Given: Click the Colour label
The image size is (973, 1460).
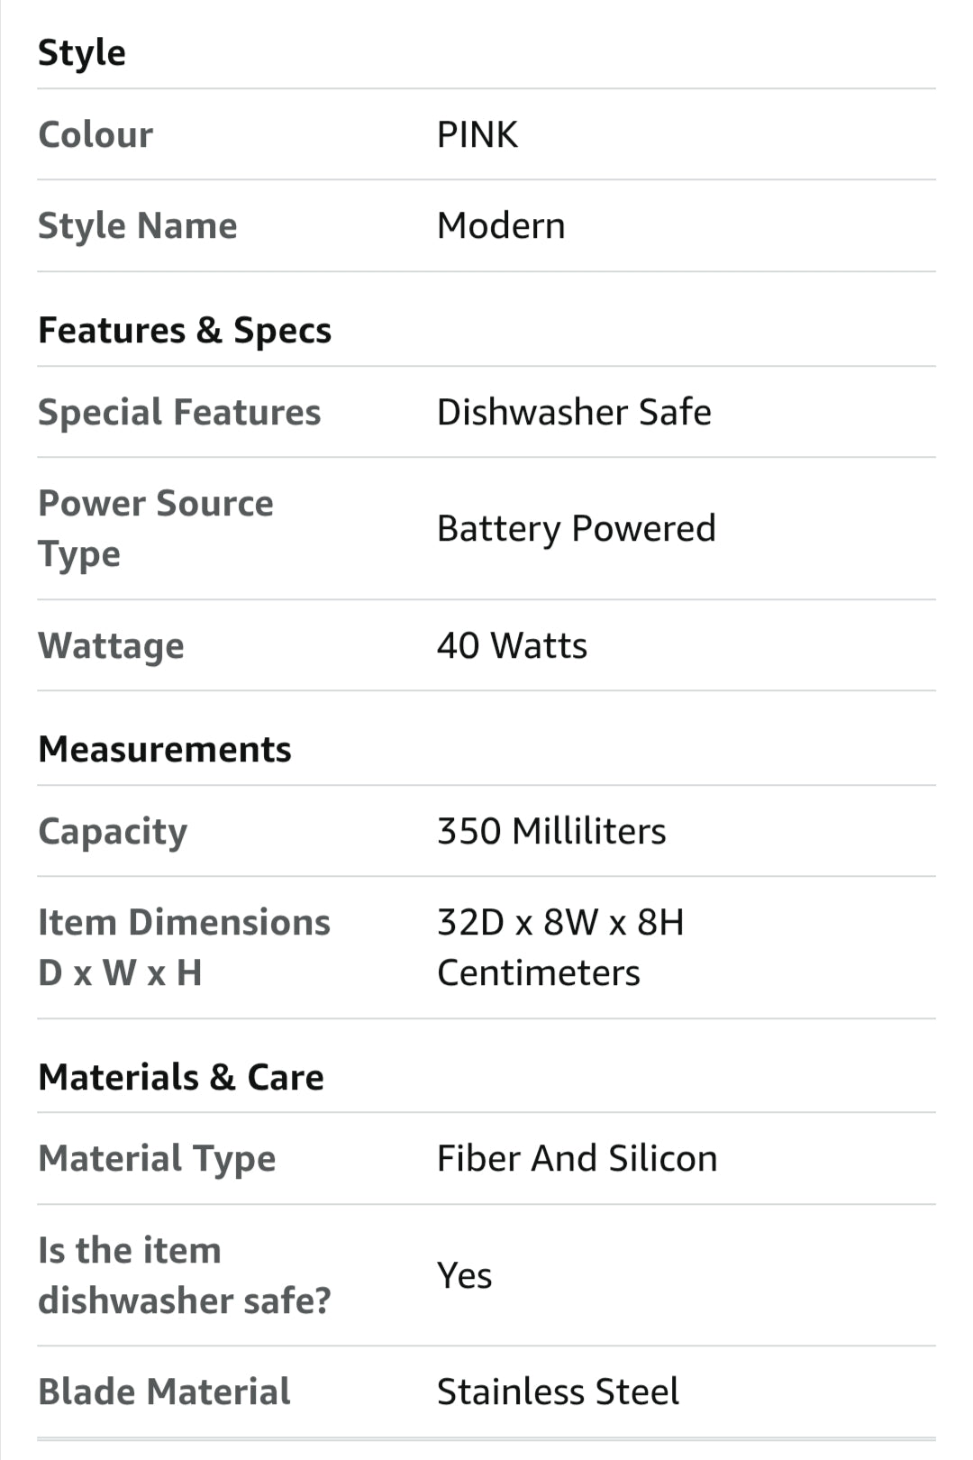Looking at the screenshot, I should (95, 134).
